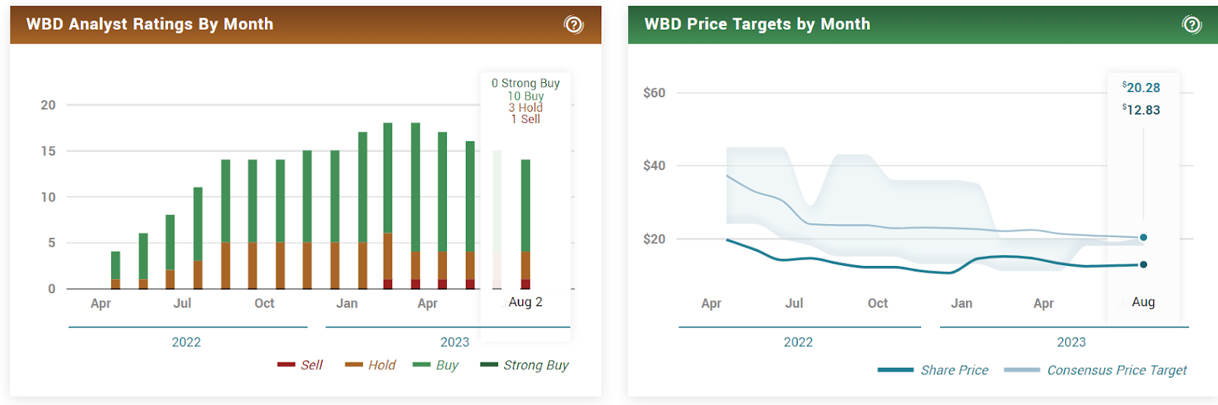Click the '1 Sell' tooltip text
The image size is (1218, 405).
525,119
